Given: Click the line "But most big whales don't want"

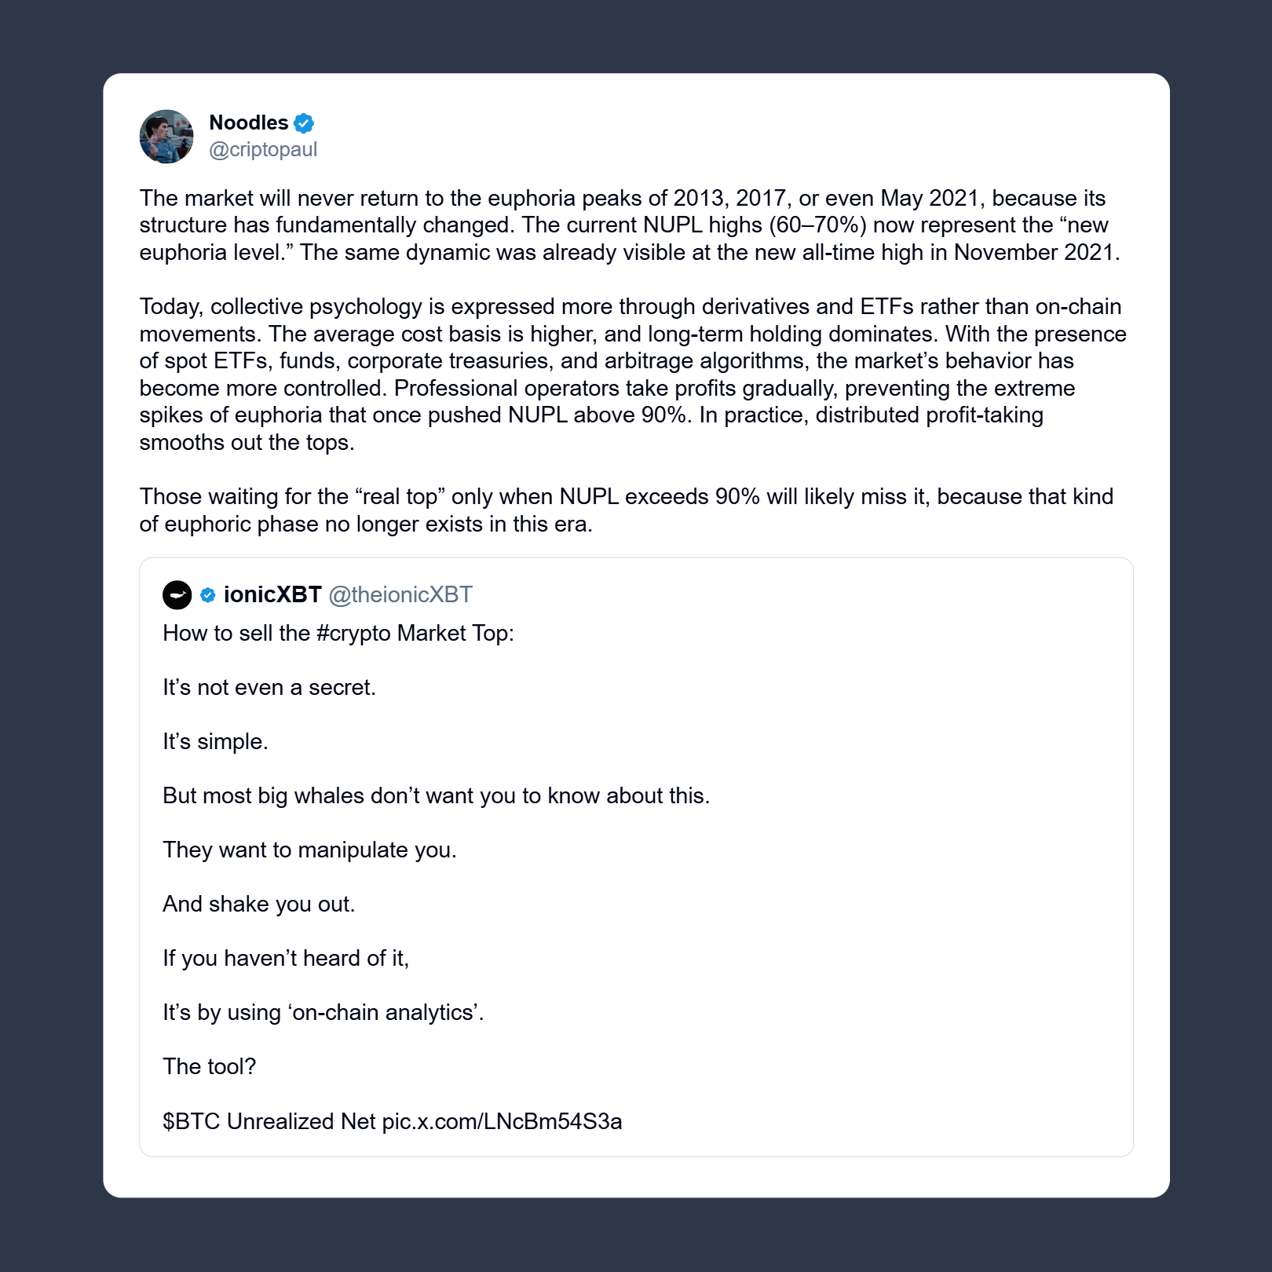Looking at the screenshot, I should (x=436, y=796).
